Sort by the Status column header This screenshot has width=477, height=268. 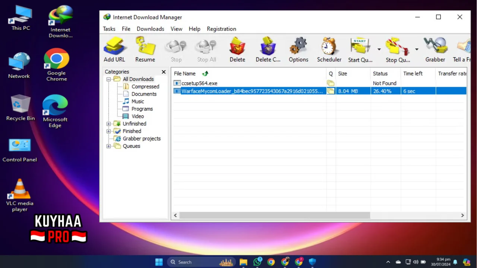pyautogui.click(x=386, y=74)
